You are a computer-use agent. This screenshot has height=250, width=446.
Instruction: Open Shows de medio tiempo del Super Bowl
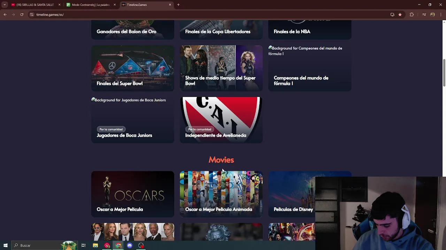click(221, 68)
